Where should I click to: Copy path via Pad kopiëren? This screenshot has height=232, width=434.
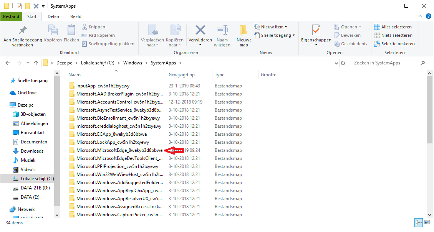click(x=98, y=35)
